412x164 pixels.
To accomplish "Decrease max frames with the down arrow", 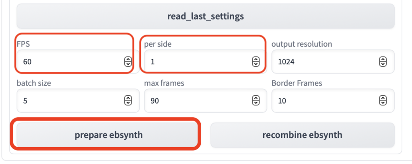I will pyautogui.click(x=255, y=103).
